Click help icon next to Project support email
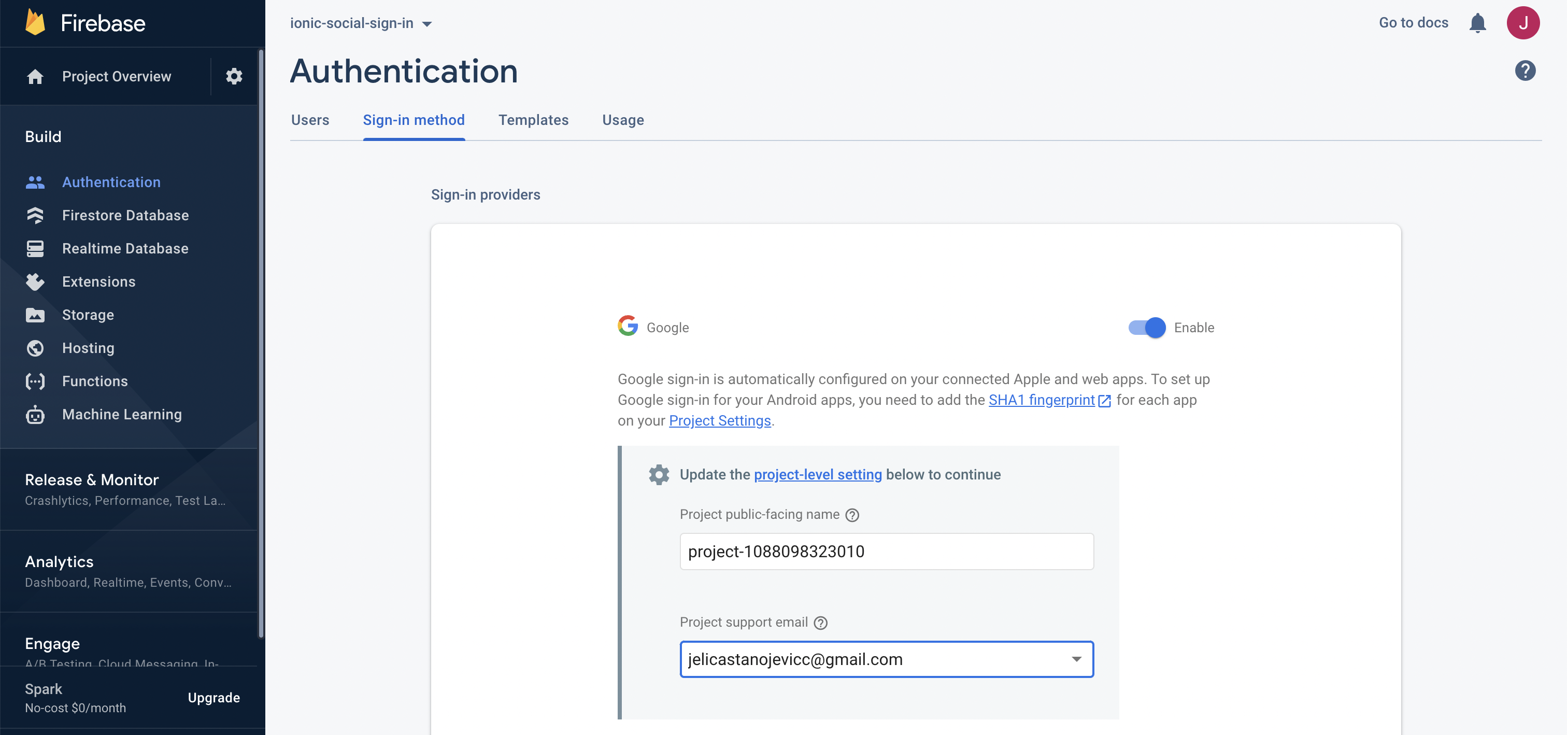Viewport: 1567px width, 735px height. 820,623
